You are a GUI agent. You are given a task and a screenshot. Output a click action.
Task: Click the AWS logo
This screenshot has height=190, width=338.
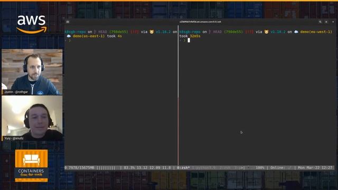point(32,24)
